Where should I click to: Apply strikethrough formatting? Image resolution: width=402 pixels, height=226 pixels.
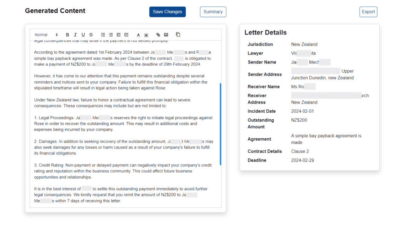[91, 35]
